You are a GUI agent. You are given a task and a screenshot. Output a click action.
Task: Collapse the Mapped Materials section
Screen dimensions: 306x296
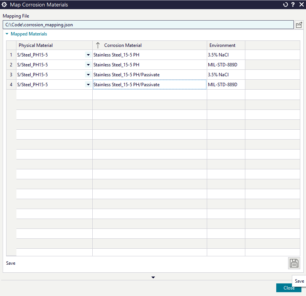pyautogui.click(x=7, y=34)
